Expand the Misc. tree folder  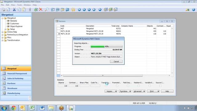pos(2,38)
